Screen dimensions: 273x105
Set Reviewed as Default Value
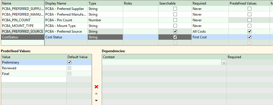click(70, 68)
